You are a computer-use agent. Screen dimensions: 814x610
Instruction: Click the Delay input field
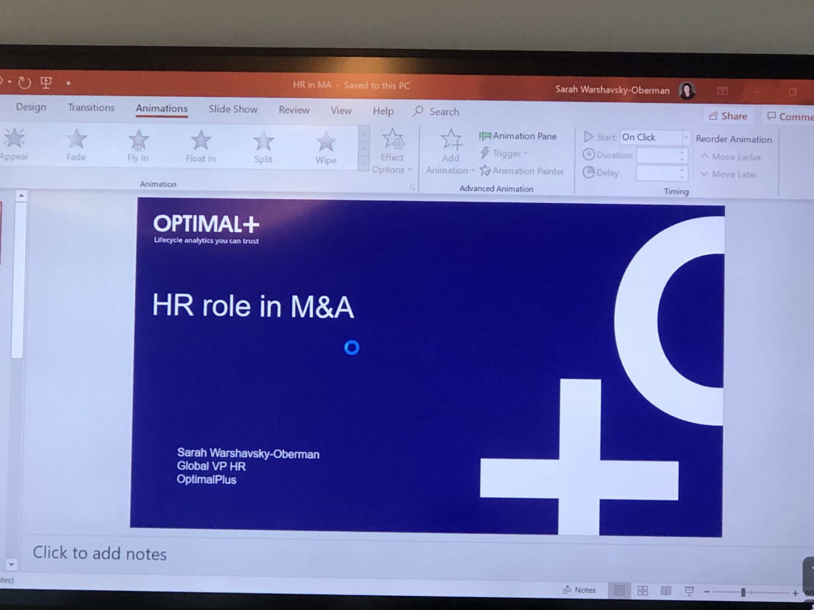(x=658, y=173)
